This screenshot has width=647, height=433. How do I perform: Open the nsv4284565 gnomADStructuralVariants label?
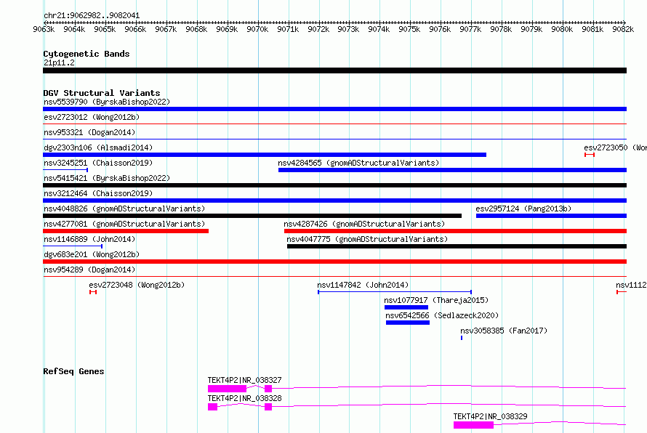(358, 163)
